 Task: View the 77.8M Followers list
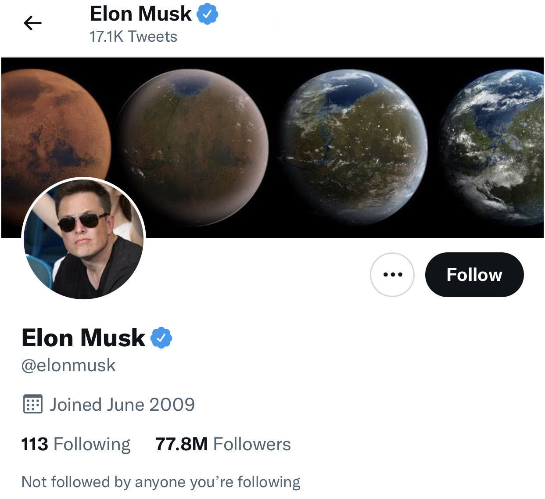(223, 444)
